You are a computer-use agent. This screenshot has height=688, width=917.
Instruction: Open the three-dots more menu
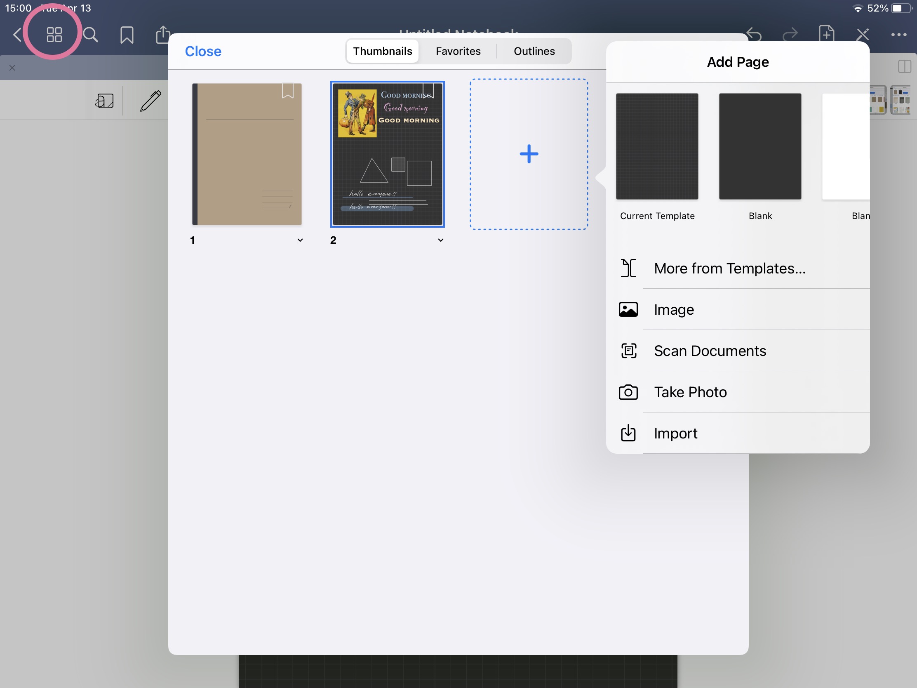pos(898,35)
